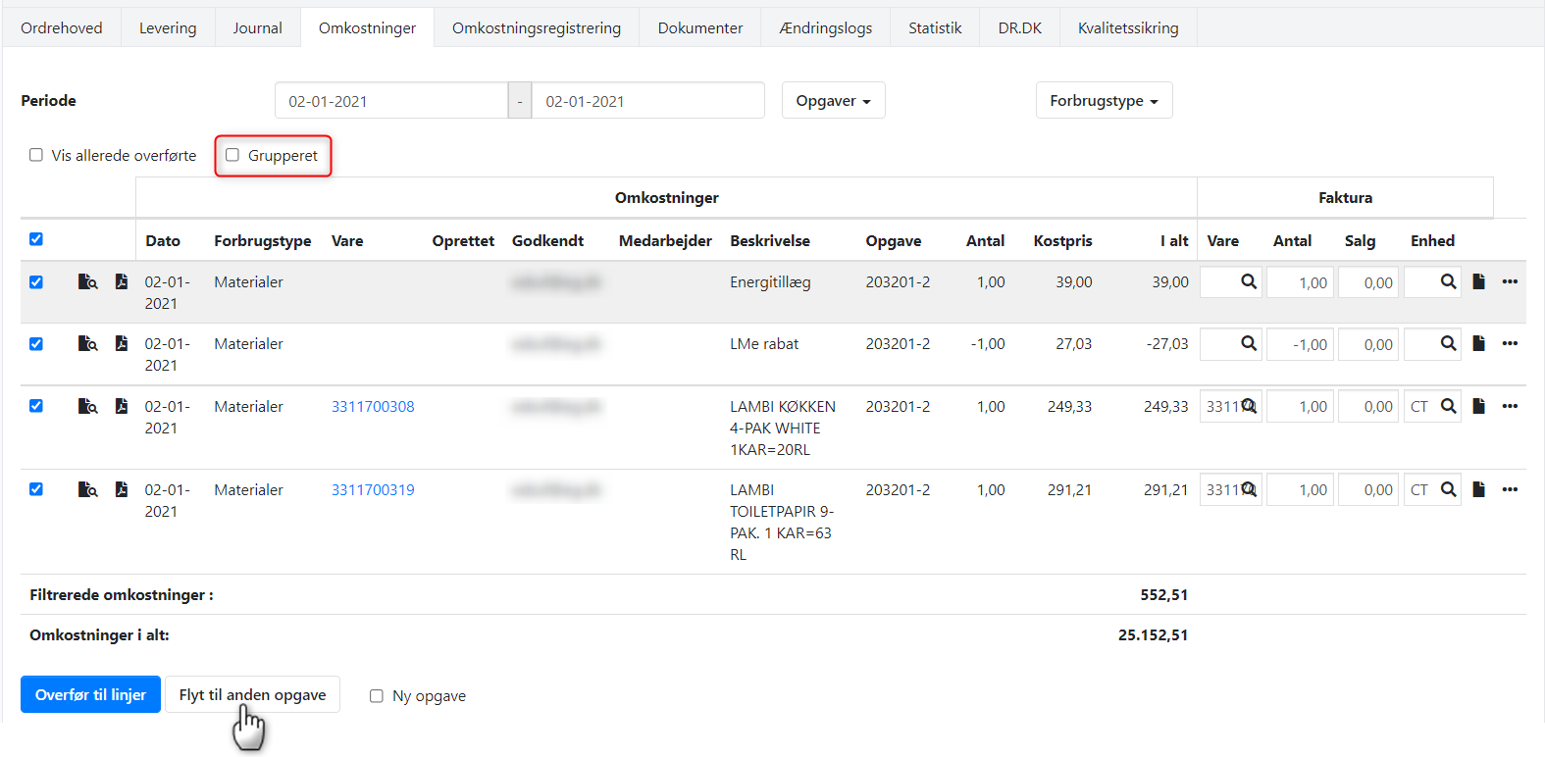This screenshot has width=1545, height=757.
Task: Open three-dot menu for LAMBI TOILETPAPIR row
Action: [1510, 489]
